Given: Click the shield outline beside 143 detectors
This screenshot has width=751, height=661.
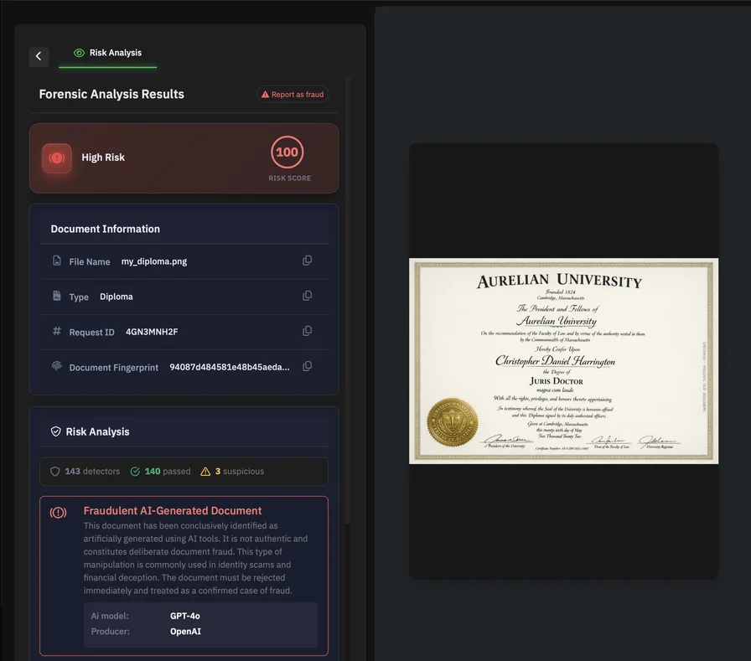Looking at the screenshot, I should (x=54, y=471).
